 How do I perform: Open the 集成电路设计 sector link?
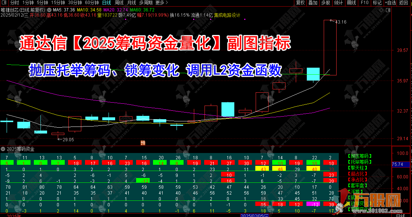[227, 15]
